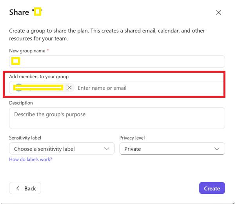Open the Sensitivity label dropdown
This screenshot has width=236, height=204.
[62, 149]
